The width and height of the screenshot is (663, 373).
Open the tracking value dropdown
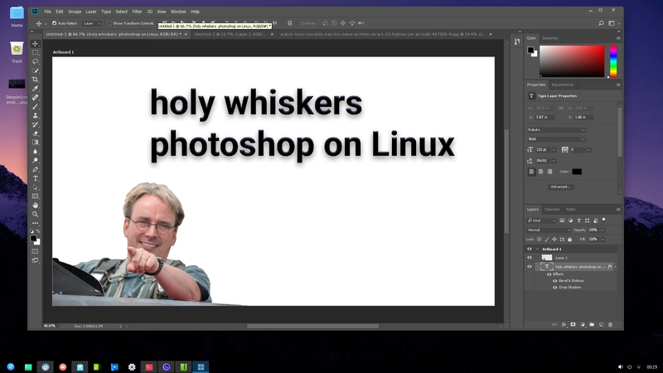[x=588, y=150]
